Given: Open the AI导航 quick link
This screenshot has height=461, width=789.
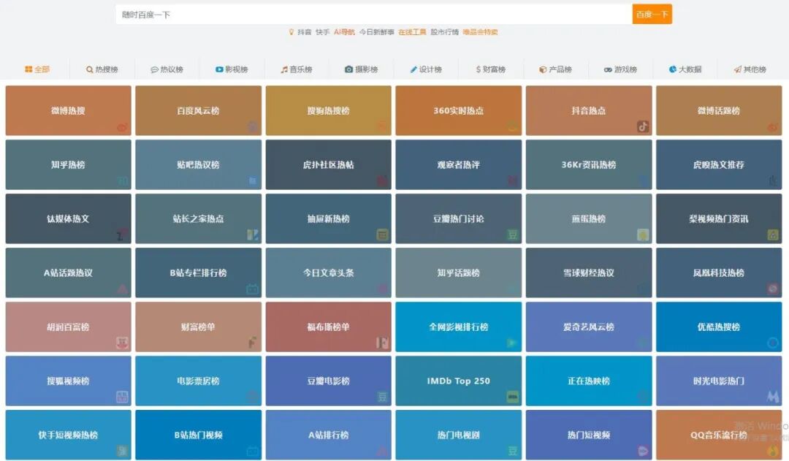Looking at the screenshot, I should click(344, 31).
